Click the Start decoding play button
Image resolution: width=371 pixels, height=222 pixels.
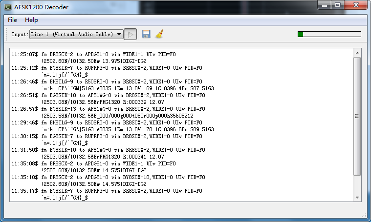[x=130, y=34]
